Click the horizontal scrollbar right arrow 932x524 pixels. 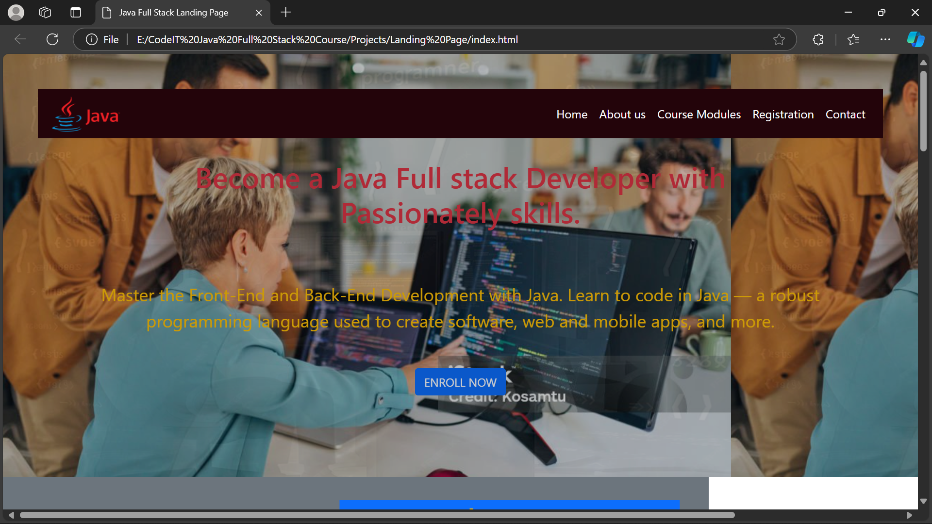click(909, 515)
